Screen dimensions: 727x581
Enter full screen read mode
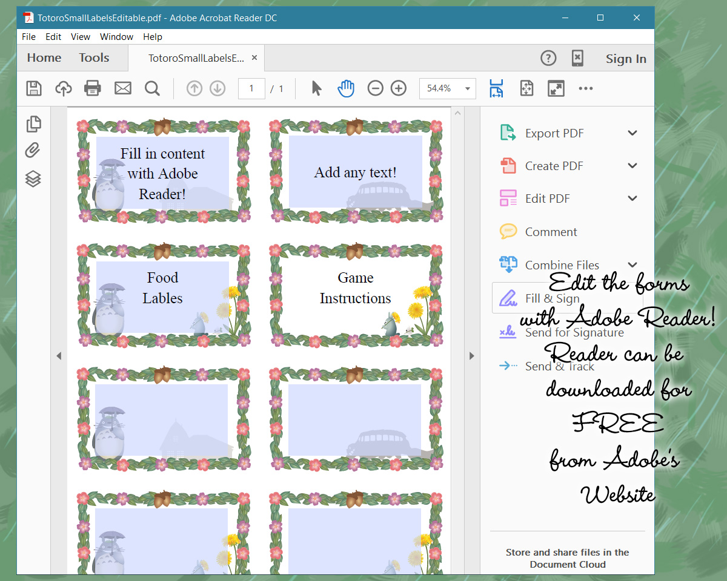[x=556, y=88]
